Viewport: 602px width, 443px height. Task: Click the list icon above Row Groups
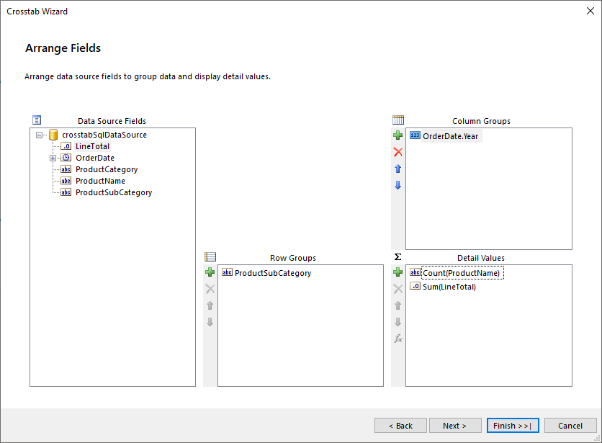pos(210,256)
